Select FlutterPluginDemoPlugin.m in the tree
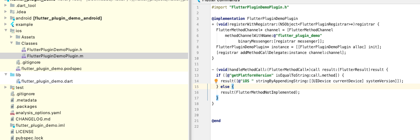This screenshot has width=420, height=140. click(x=55, y=56)
